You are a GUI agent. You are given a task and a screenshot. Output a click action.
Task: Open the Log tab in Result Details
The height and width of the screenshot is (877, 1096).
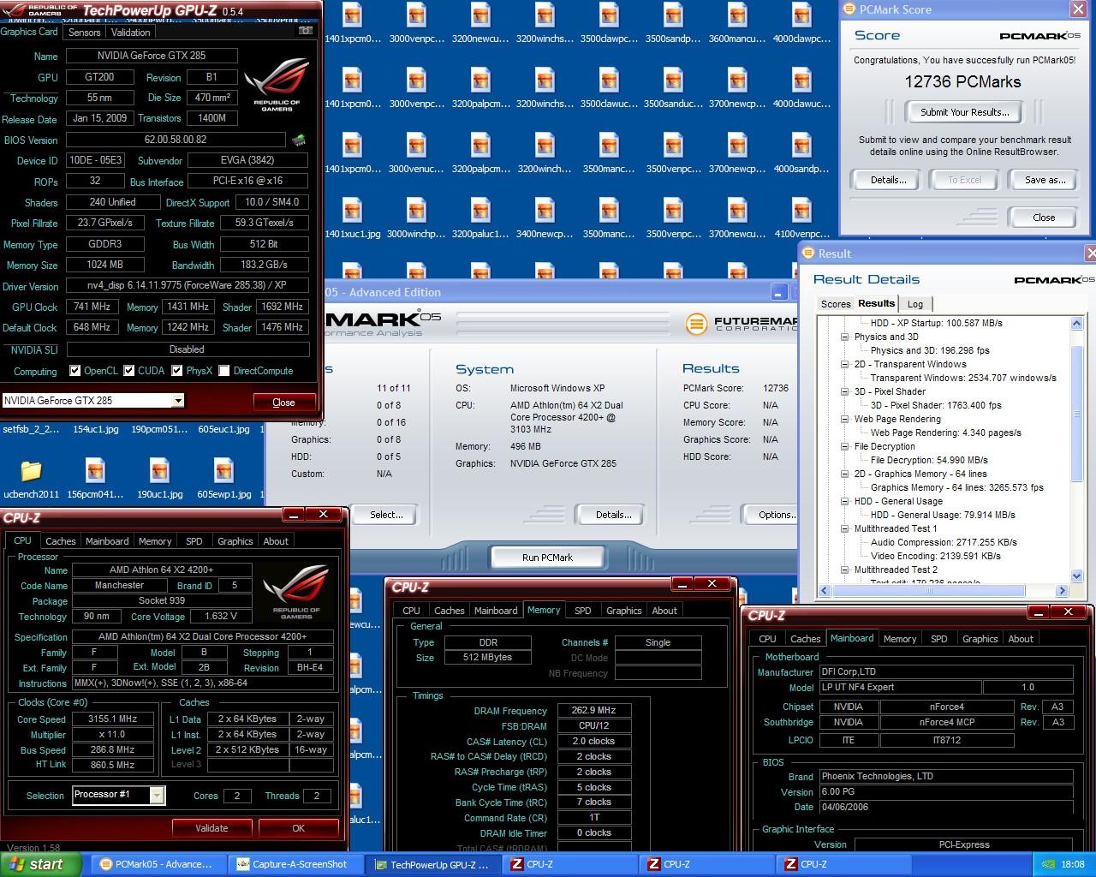(915, 304)
